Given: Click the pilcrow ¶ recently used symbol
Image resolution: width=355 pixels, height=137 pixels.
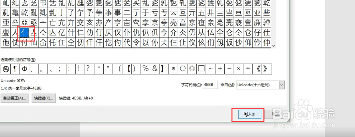Looking at the screenshot, I should (x=15, y=69).
